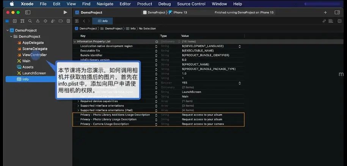347x166 pixels.
Task: Open the Source Control navigator icon
Action: [x=15, y=21]
